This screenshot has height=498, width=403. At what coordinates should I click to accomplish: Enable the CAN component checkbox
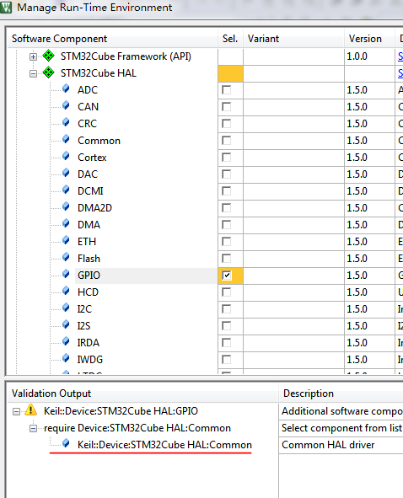[227, 107]
